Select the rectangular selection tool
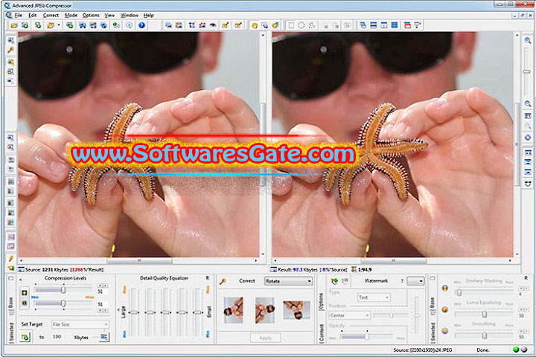 tap(291, 25)
